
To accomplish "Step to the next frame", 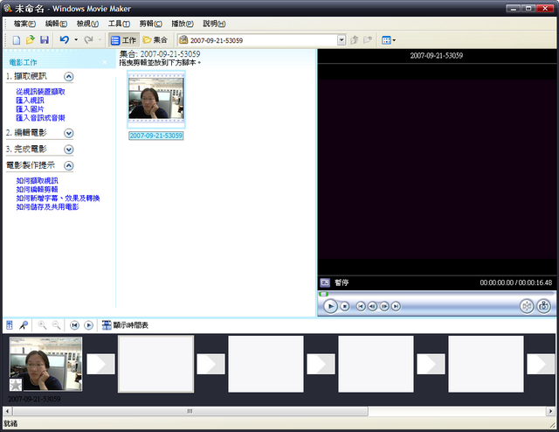I will coord(384,306).
